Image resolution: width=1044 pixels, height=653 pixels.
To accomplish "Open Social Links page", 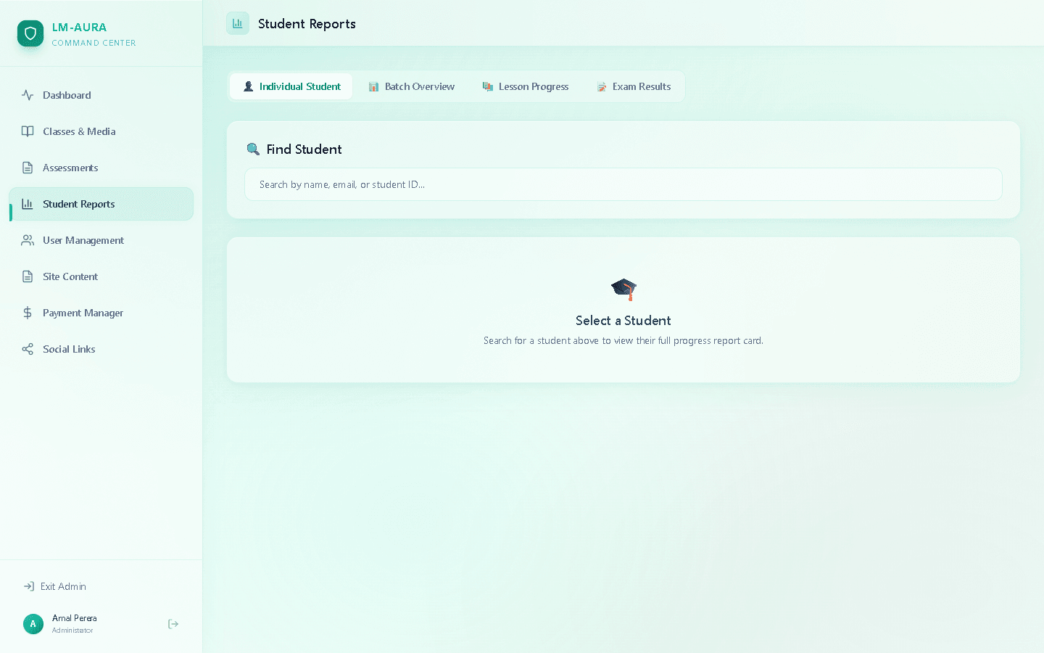I will [x=101, y=349].
